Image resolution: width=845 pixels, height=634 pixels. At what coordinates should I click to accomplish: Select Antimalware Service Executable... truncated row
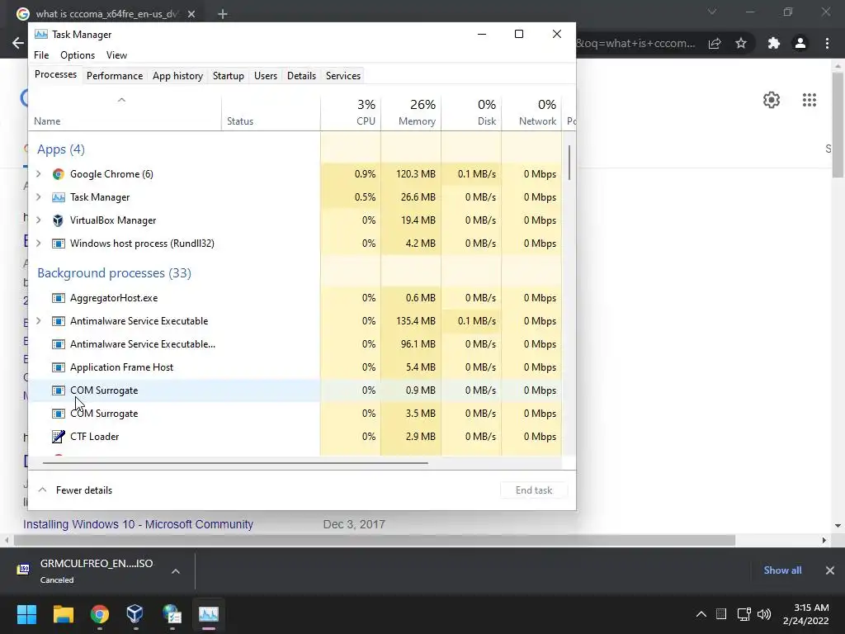[295, 344]
